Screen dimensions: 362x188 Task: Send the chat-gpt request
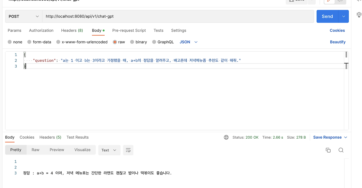coord(327,16)
